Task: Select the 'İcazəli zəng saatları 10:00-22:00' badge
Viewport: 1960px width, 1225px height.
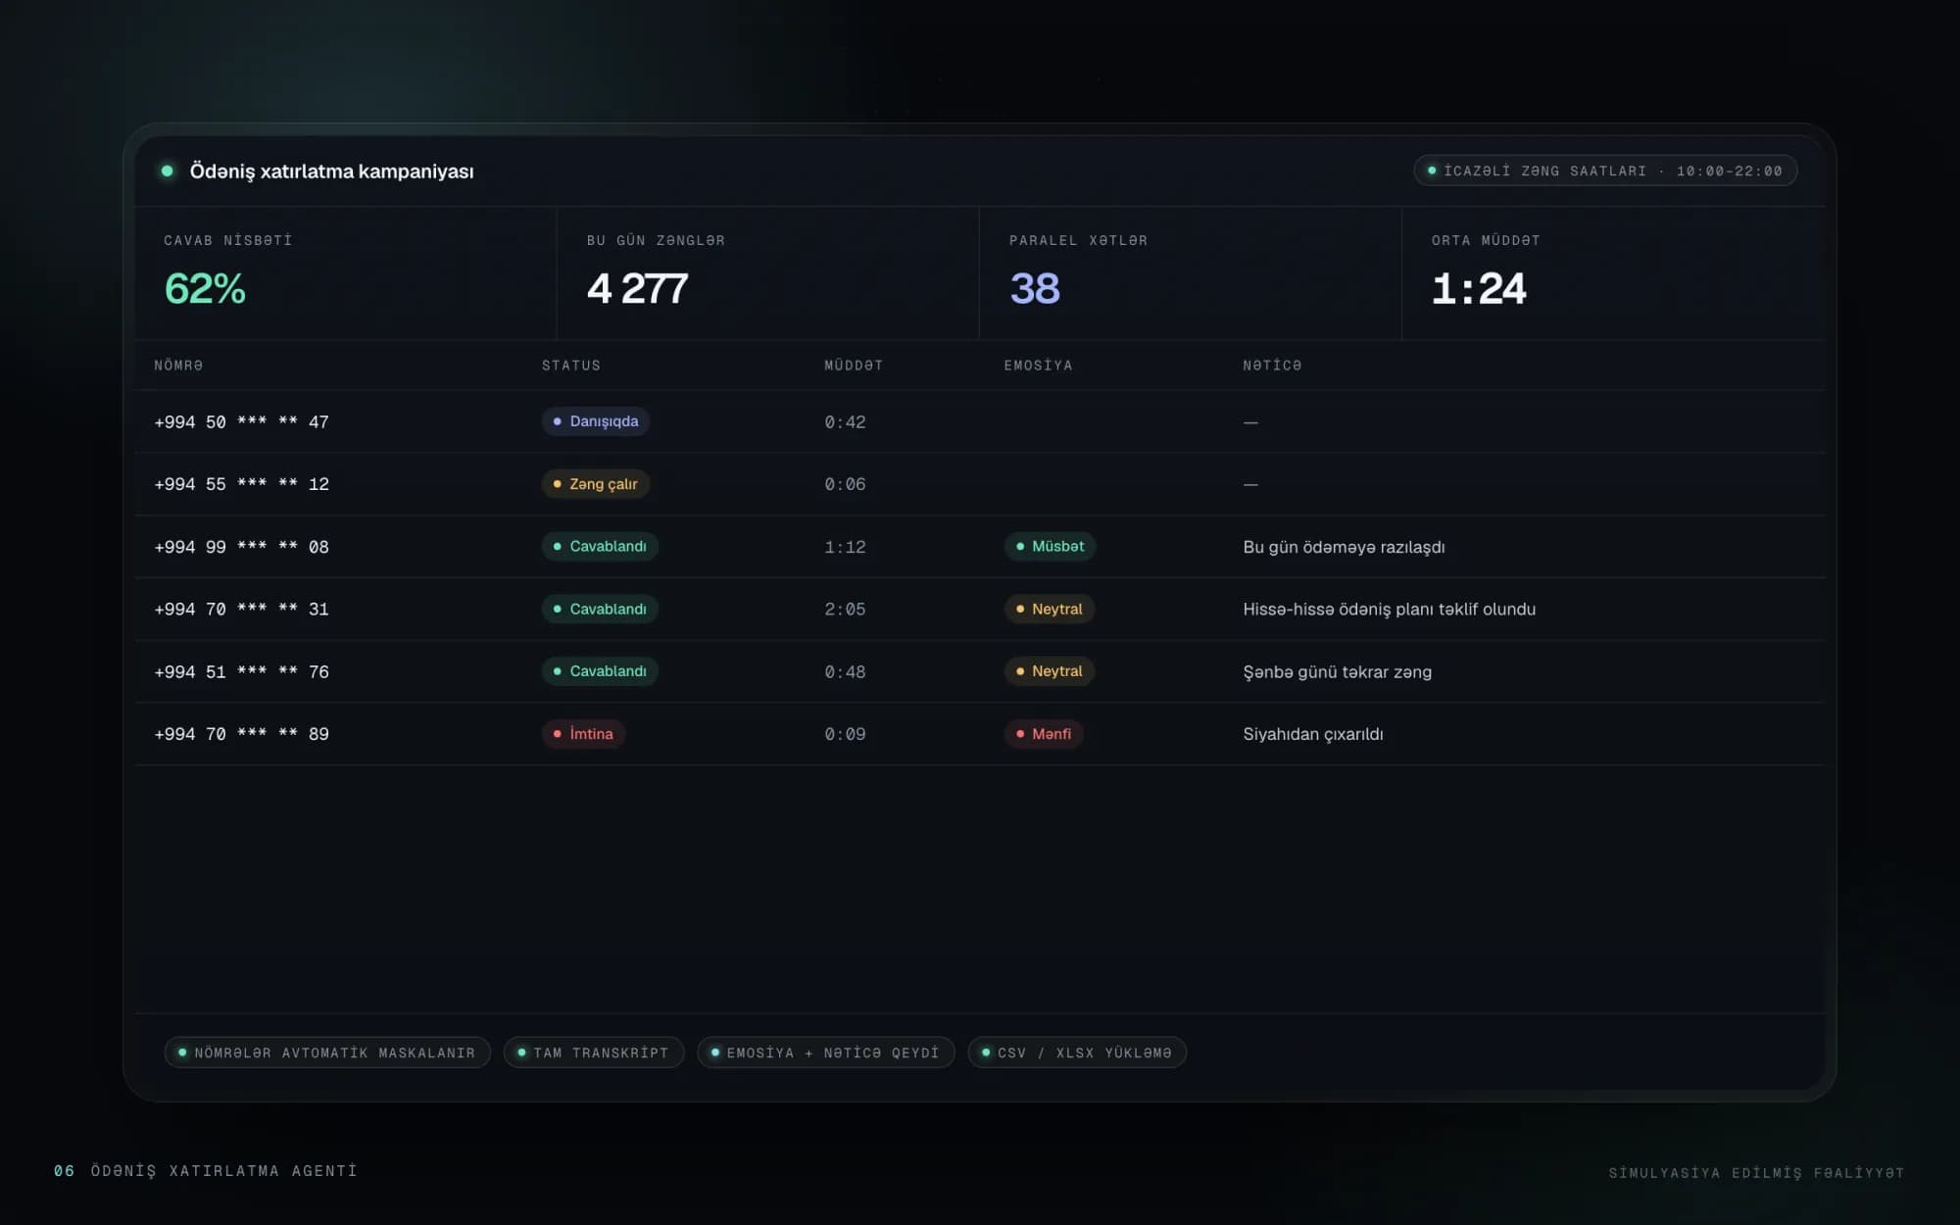Action: (x=1605, y=171)
